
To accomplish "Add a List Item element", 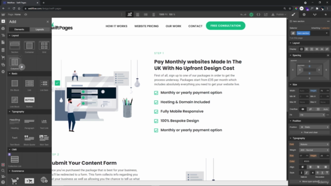I will (x=44, y=85).
